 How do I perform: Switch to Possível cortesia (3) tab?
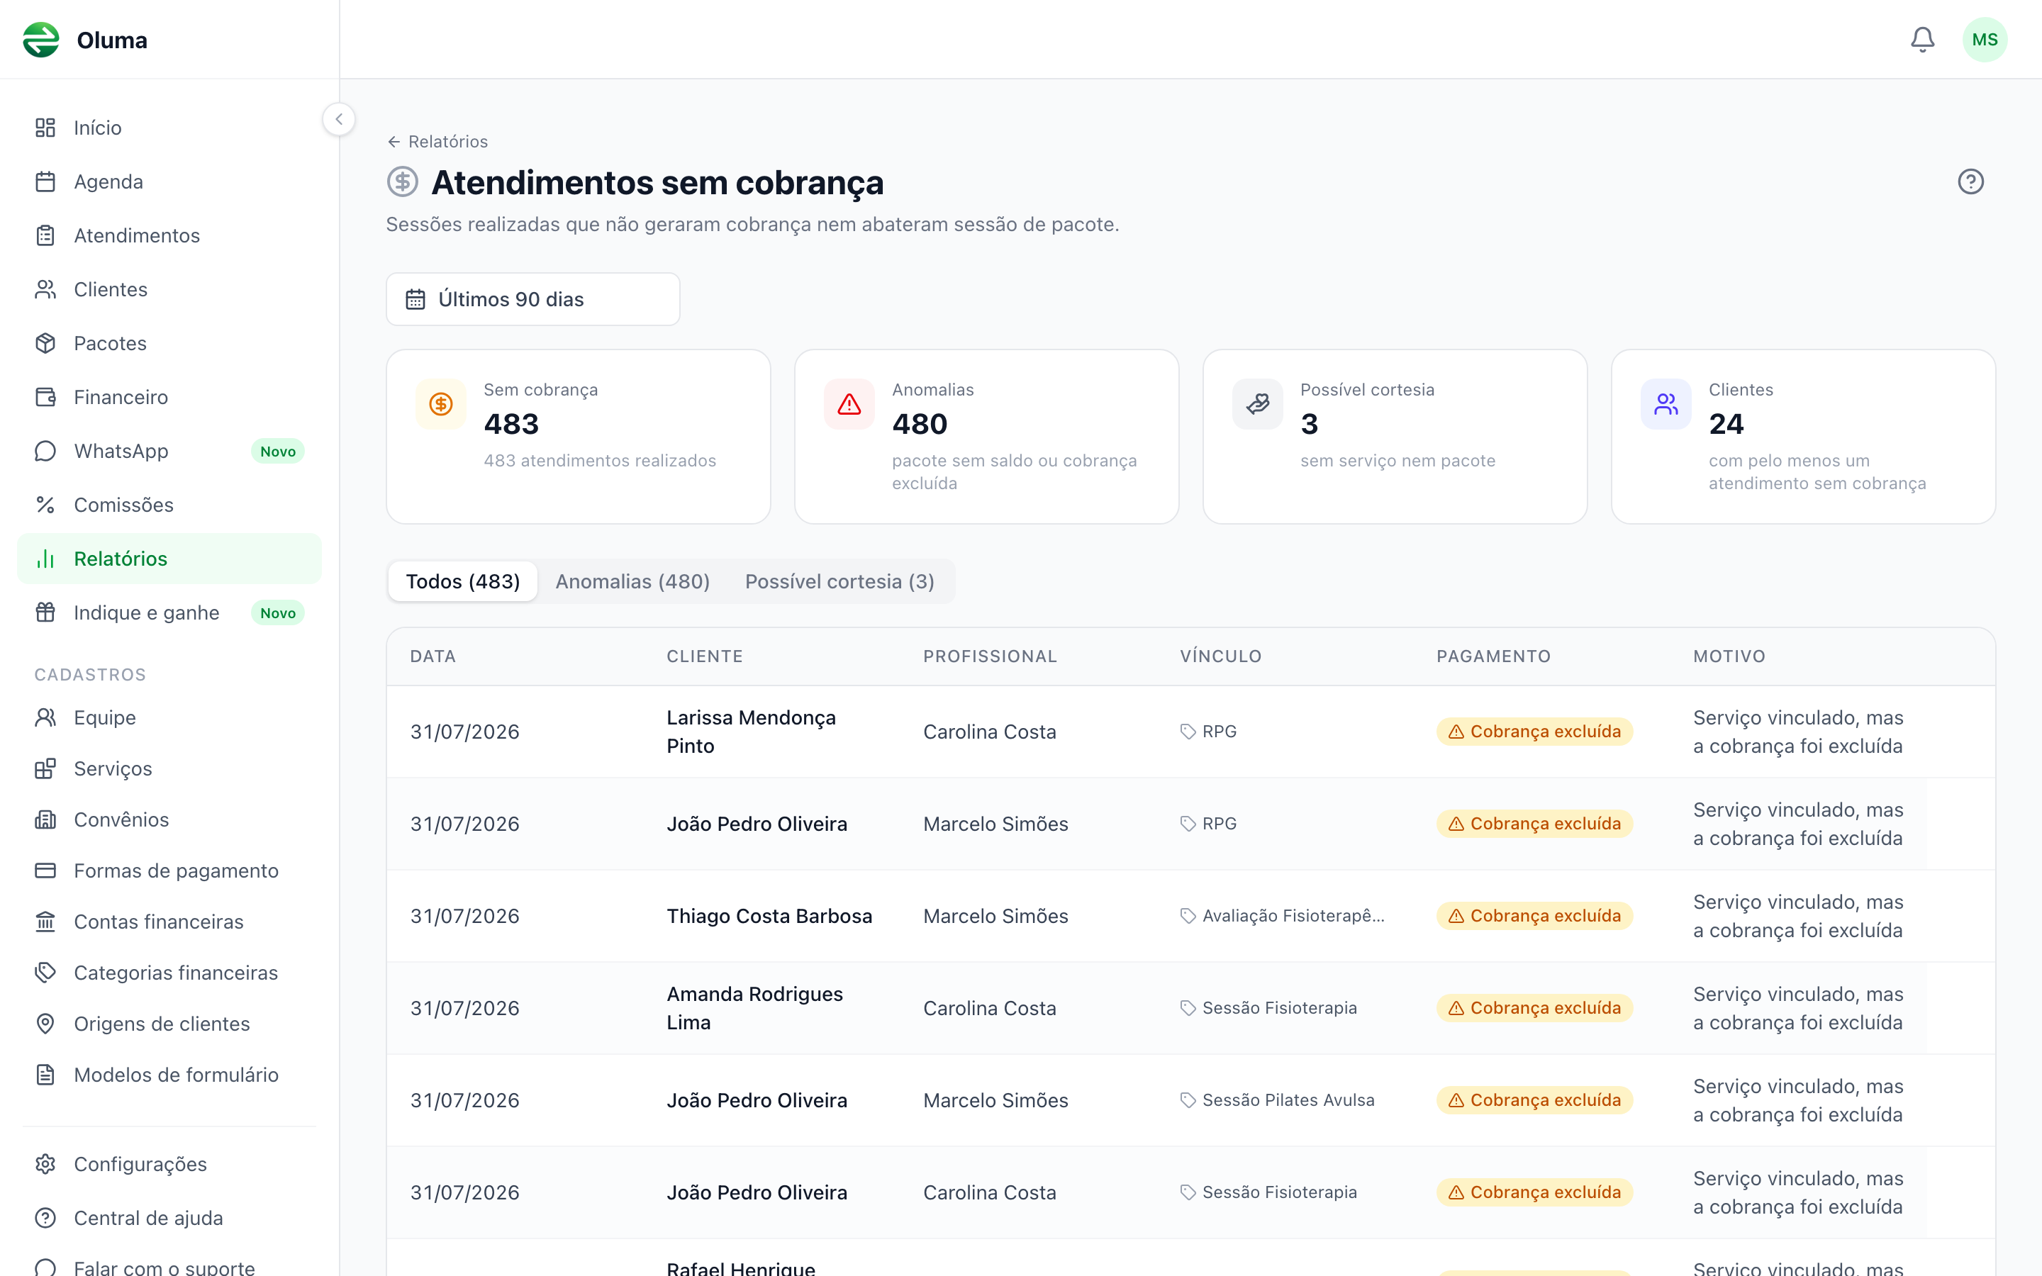pos(839,581)
